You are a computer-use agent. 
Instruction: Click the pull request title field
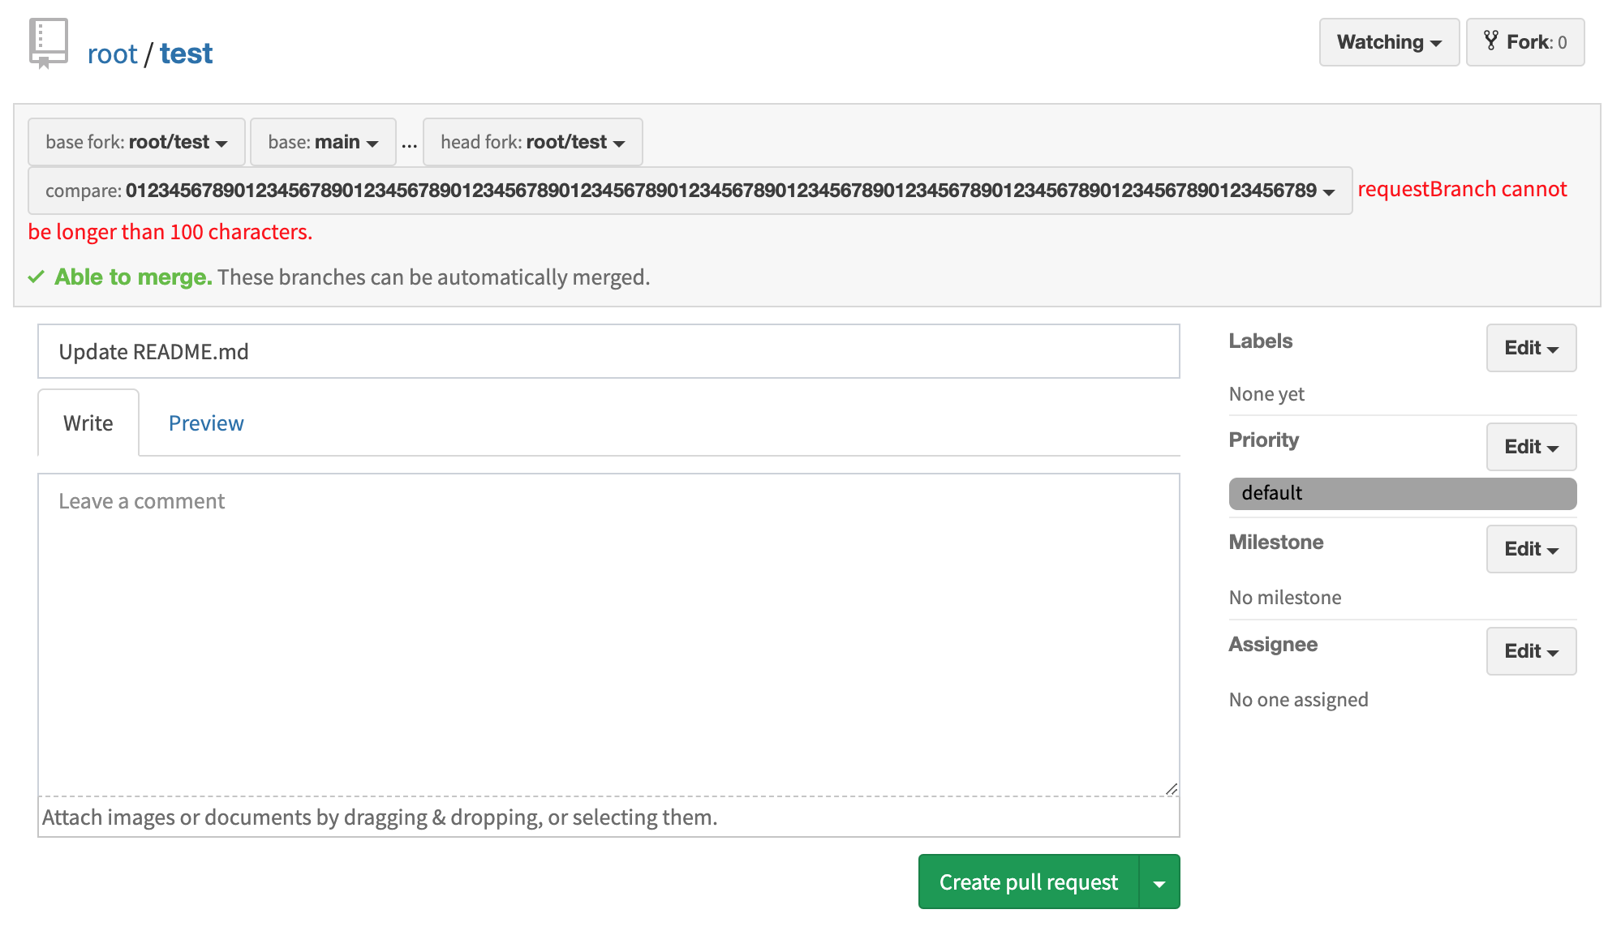pyautogui.click(x=608, y=352)
